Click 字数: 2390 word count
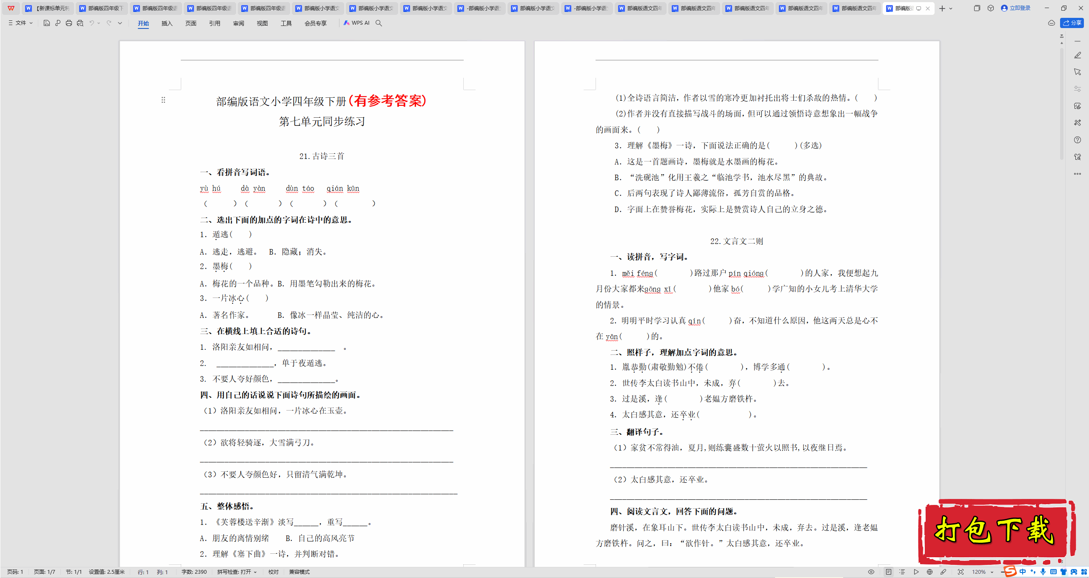1089x578 pixels. coord(194,572)
